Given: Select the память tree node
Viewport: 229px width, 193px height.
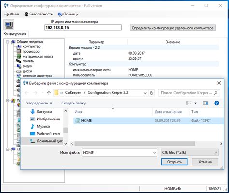Looking at the screenshot, I should (28, 61).
